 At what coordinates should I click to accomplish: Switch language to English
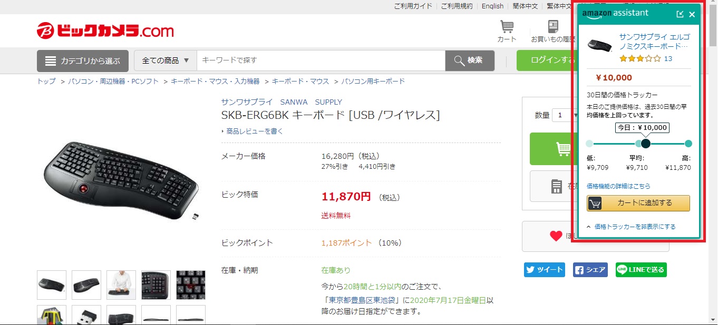pos(492,6)
